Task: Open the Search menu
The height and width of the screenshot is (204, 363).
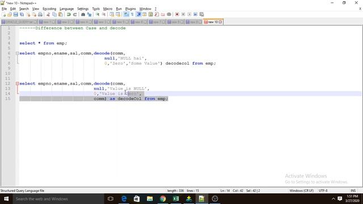Action: click(x=24, y=9)
